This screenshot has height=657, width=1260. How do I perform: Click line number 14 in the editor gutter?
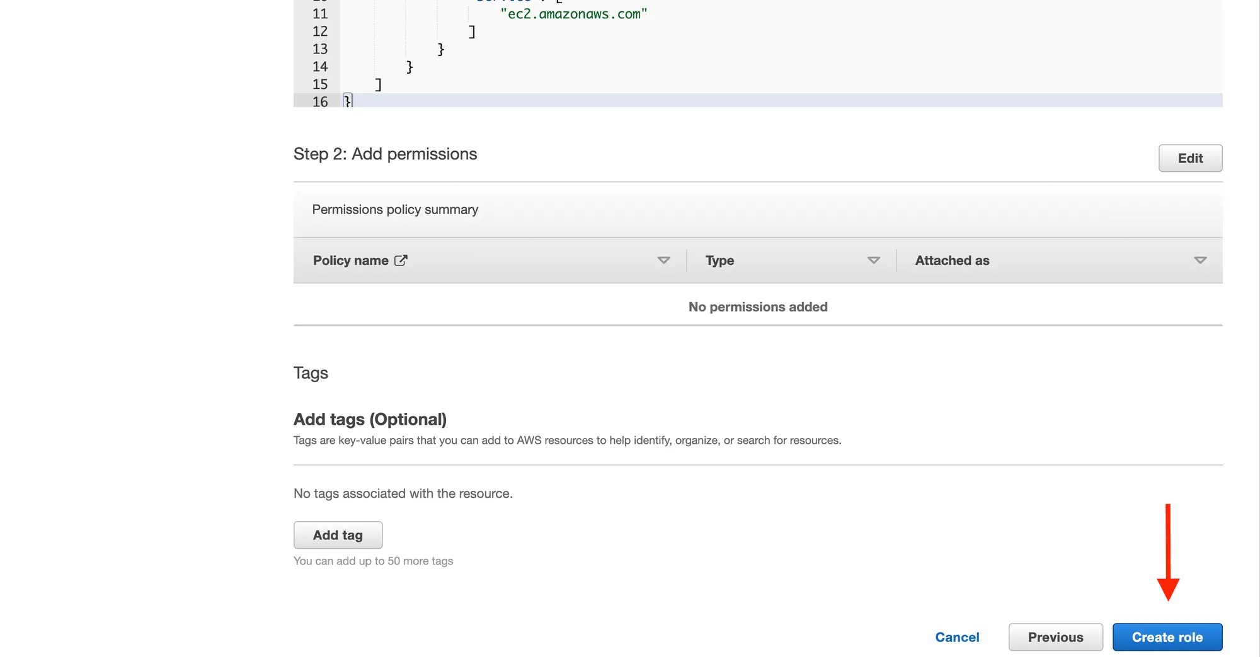click(x=320, y=67)
